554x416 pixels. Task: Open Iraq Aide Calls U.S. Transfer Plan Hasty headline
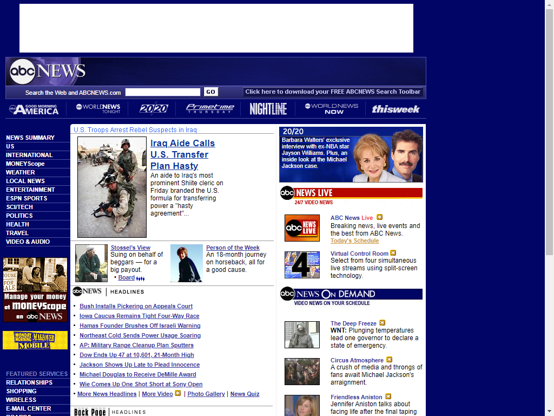tap(183, 154)
